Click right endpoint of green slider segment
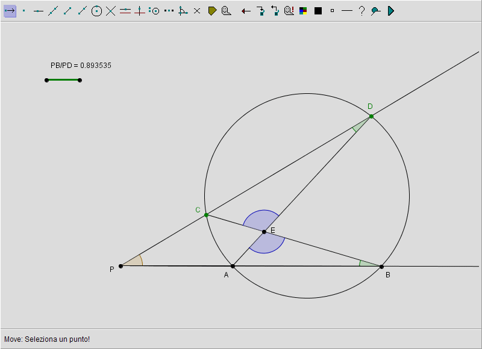 (x=80, y=80)
